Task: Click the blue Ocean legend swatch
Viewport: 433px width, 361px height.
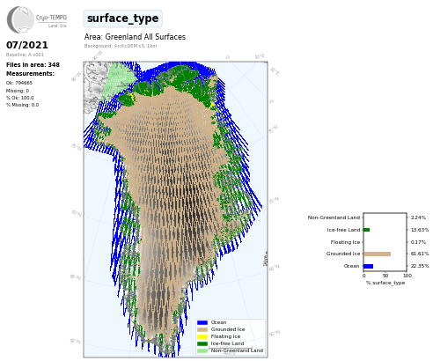Action: [x=202, y=322]
